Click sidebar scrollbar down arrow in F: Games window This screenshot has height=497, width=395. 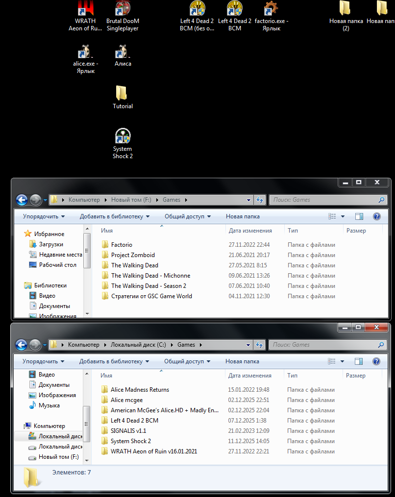87,314
